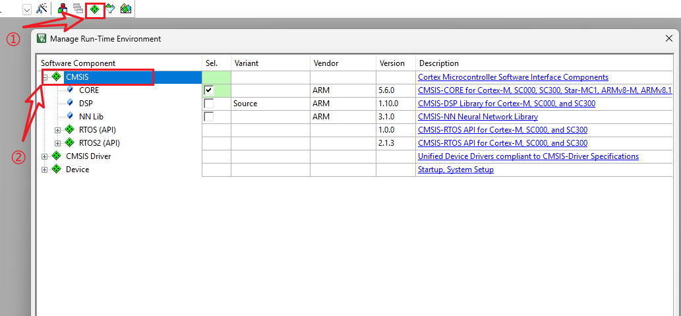The height and width of the screenshot is (316, 681).
Task: Open CMSIS-RTOS API link in version 1.0.0 row
Action: [502, 129]
